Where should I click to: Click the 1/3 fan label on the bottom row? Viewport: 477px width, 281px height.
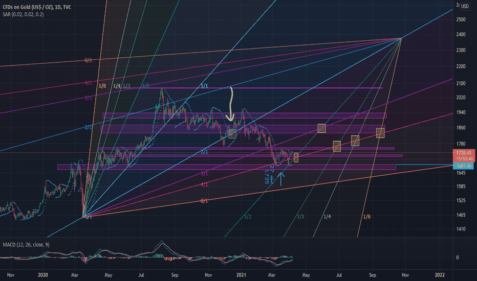click(x=300, y=217)
